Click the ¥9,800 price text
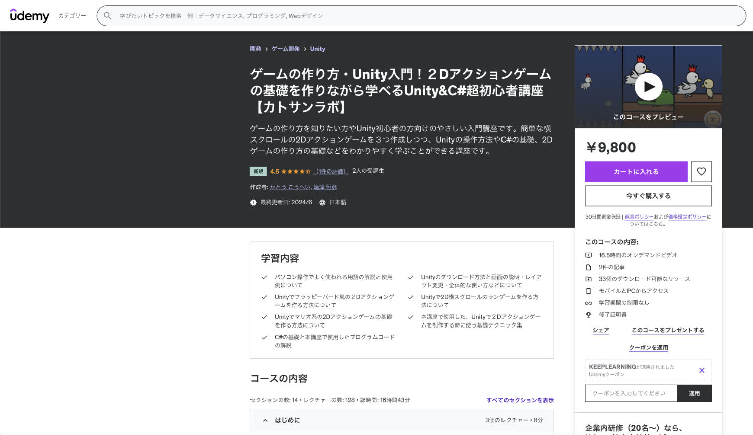The image size is (753, 435). click(611, 147)
